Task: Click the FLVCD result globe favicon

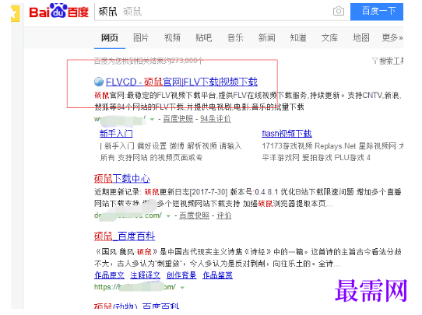Action: [x=99, y=82]
